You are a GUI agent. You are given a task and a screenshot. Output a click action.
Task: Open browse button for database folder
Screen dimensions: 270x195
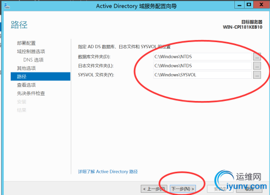pos(257,57)
